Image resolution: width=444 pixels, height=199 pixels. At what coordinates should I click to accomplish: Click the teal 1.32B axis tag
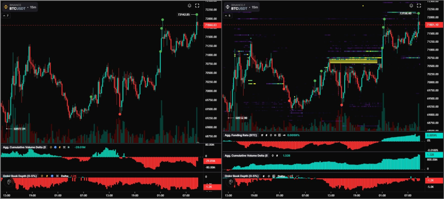[434, 155]
